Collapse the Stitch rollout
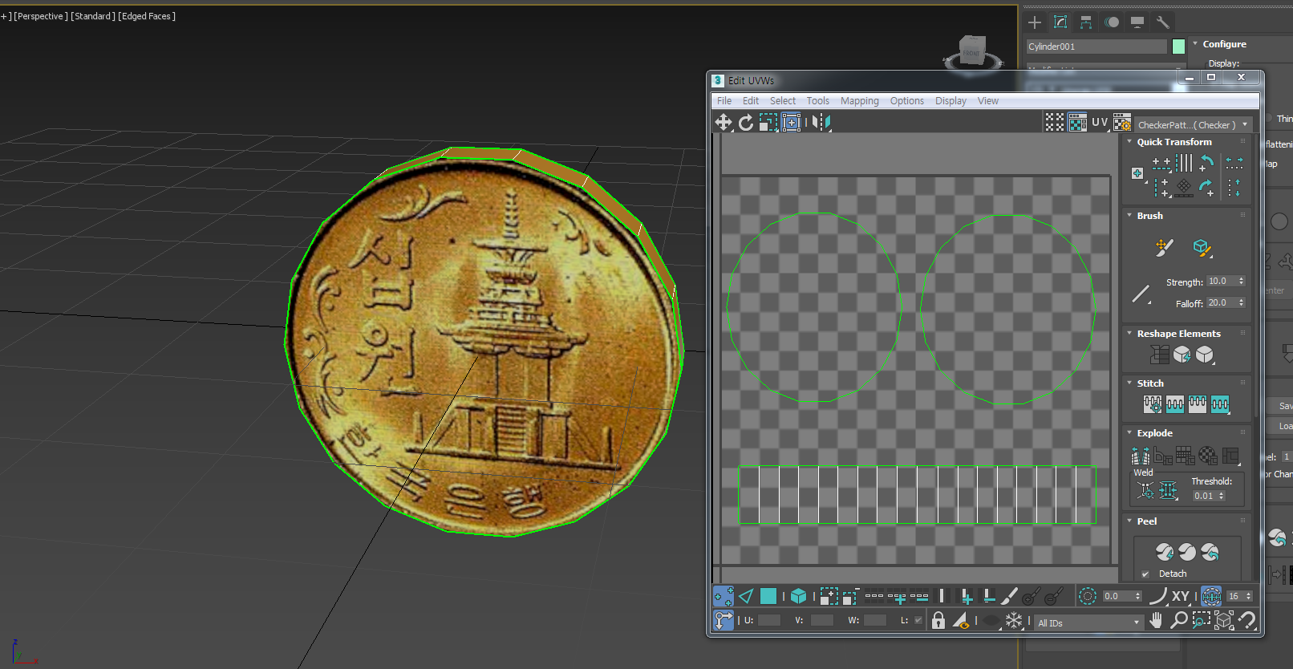 tap(1129, 383)
